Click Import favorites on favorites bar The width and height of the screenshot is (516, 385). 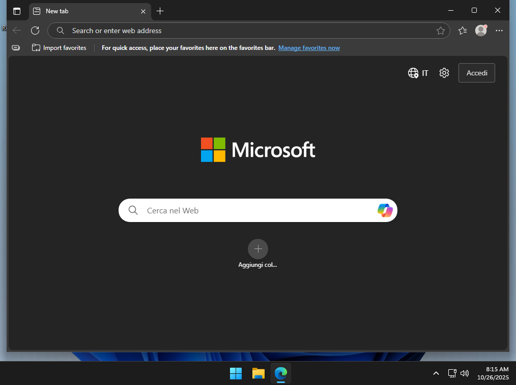point(59,48)
